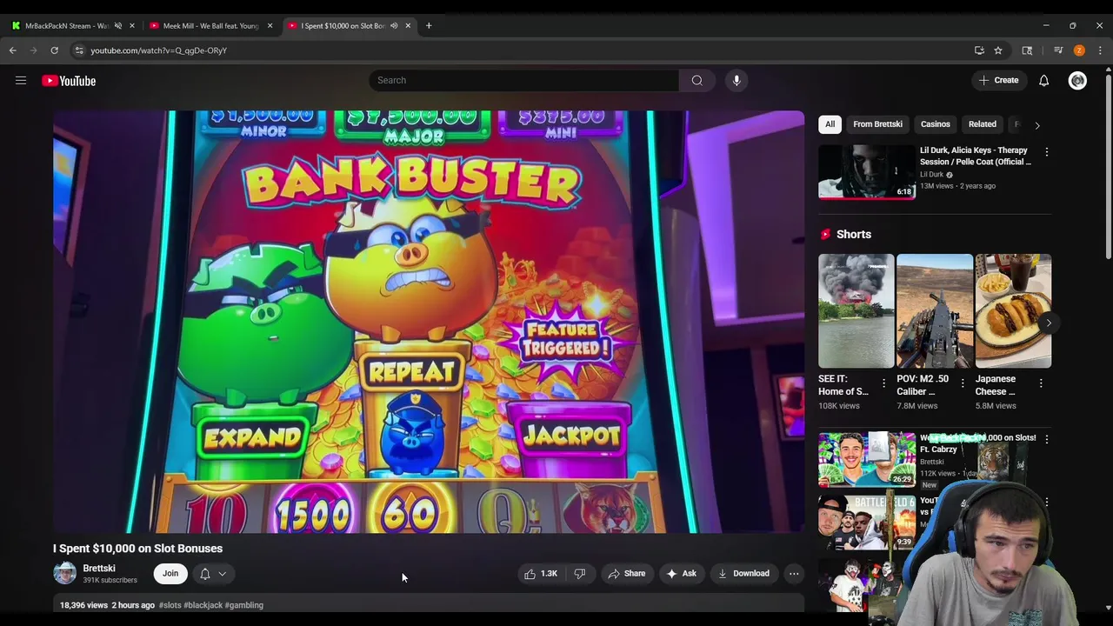Click the URL address bar

coord(522,50)
